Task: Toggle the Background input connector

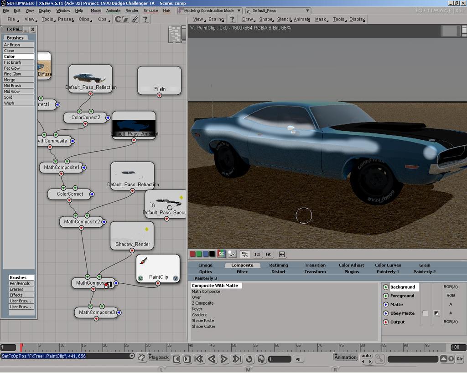Action: point(386,287)
